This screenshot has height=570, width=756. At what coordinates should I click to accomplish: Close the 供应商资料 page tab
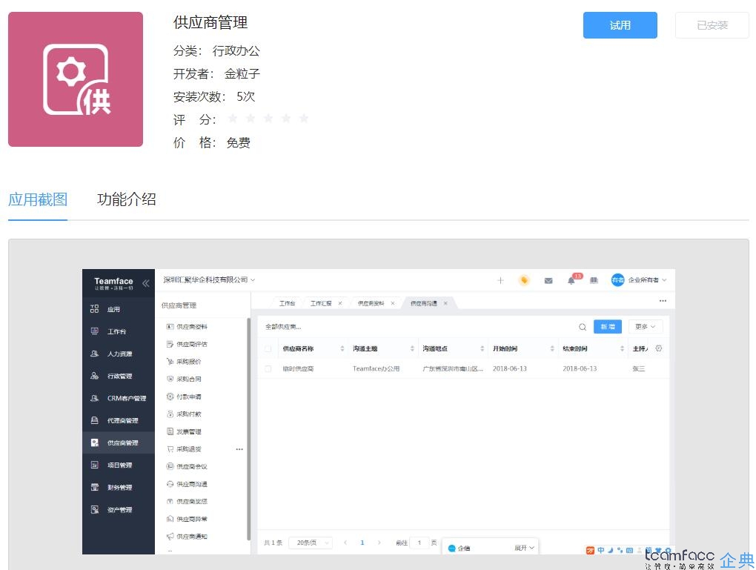pos(393,303)
